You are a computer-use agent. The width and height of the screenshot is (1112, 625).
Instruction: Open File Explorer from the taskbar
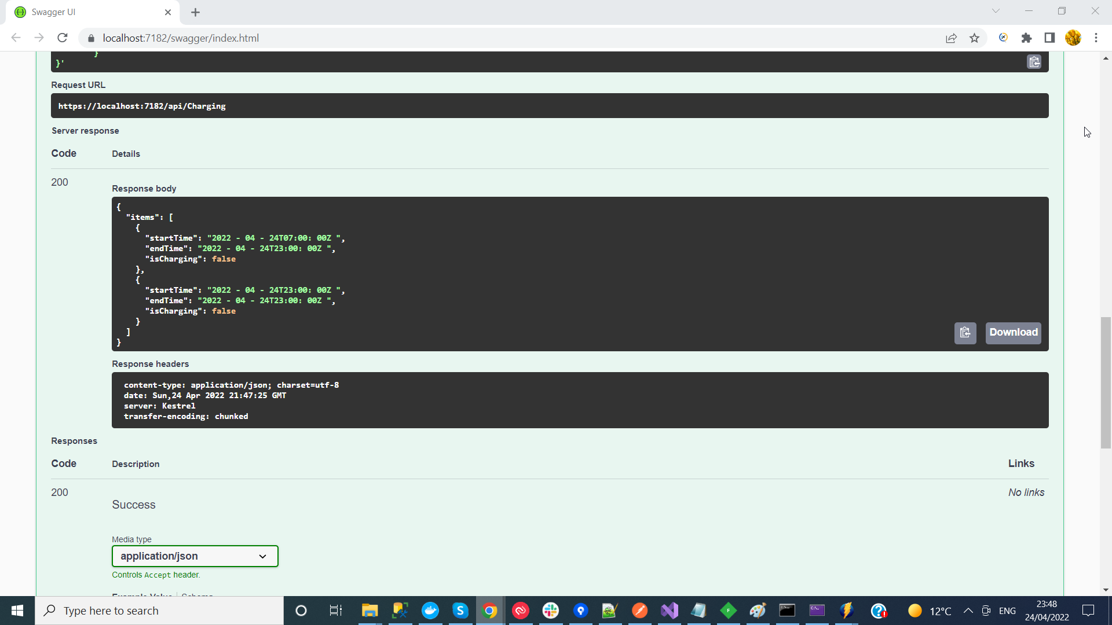(x=370, y=611)
